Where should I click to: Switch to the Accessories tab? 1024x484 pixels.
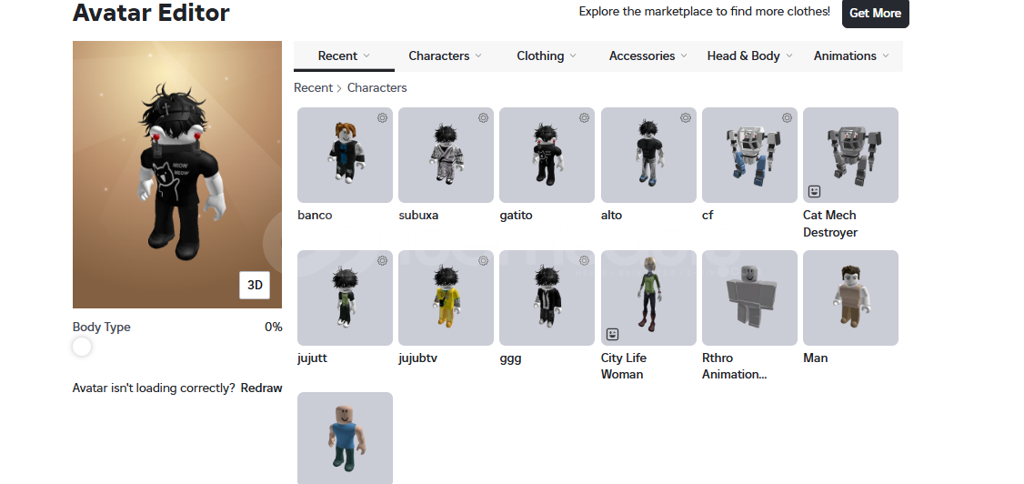[648, 56]
